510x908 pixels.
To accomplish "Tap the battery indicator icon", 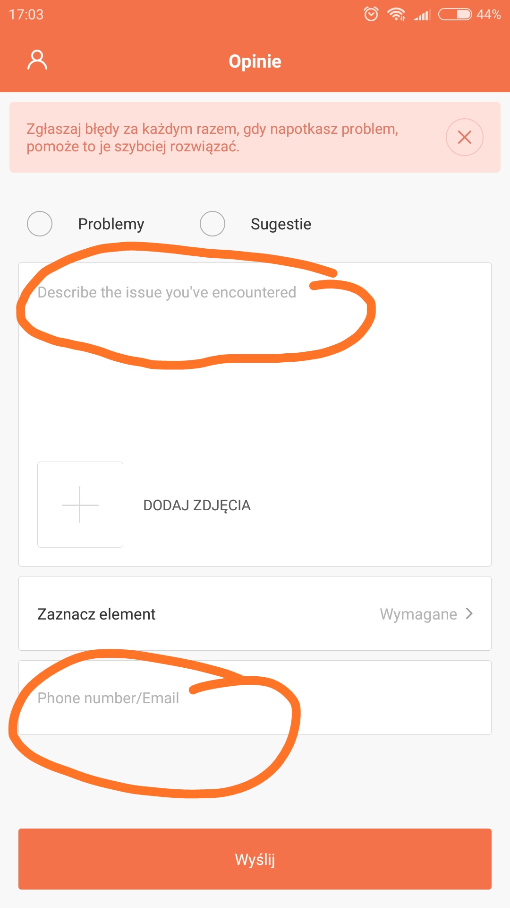I will click(x=455, y=14).
